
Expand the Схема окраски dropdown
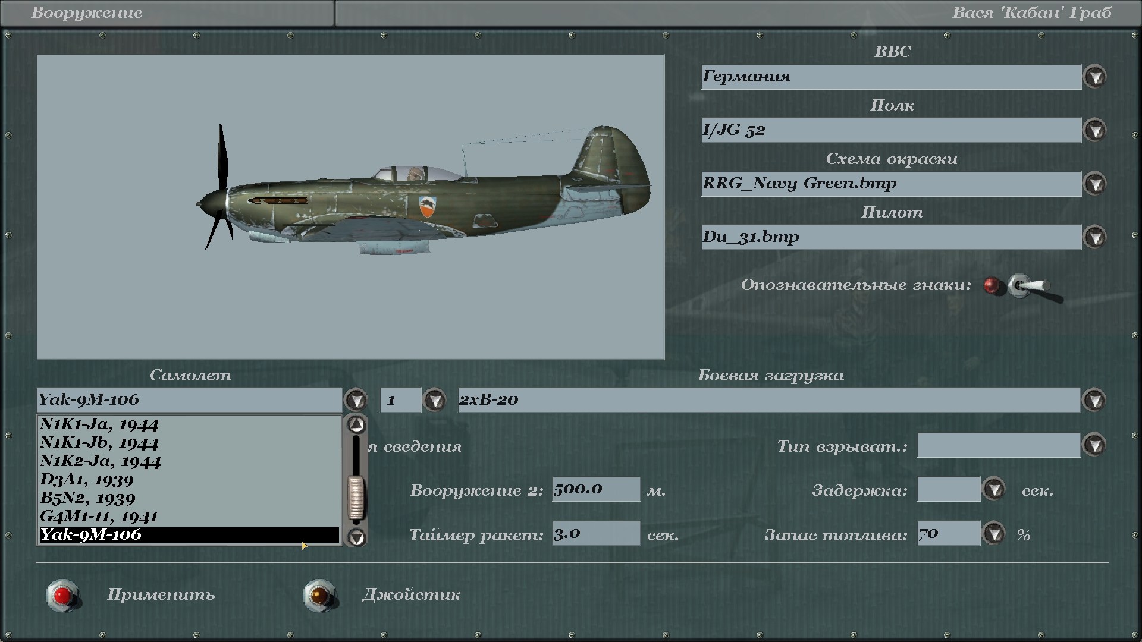click(1094, 184)
